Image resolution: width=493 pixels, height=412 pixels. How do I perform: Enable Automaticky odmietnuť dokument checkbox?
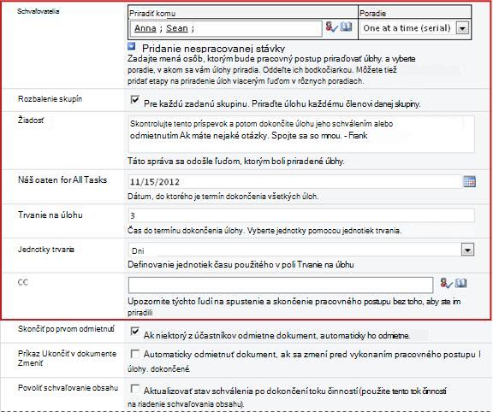(134, 354)
